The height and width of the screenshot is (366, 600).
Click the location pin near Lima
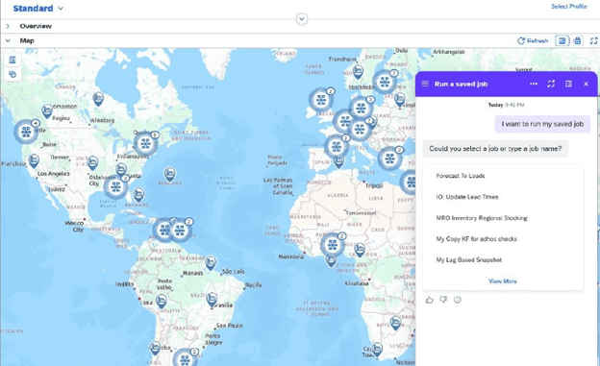click(x=162, y=302)
